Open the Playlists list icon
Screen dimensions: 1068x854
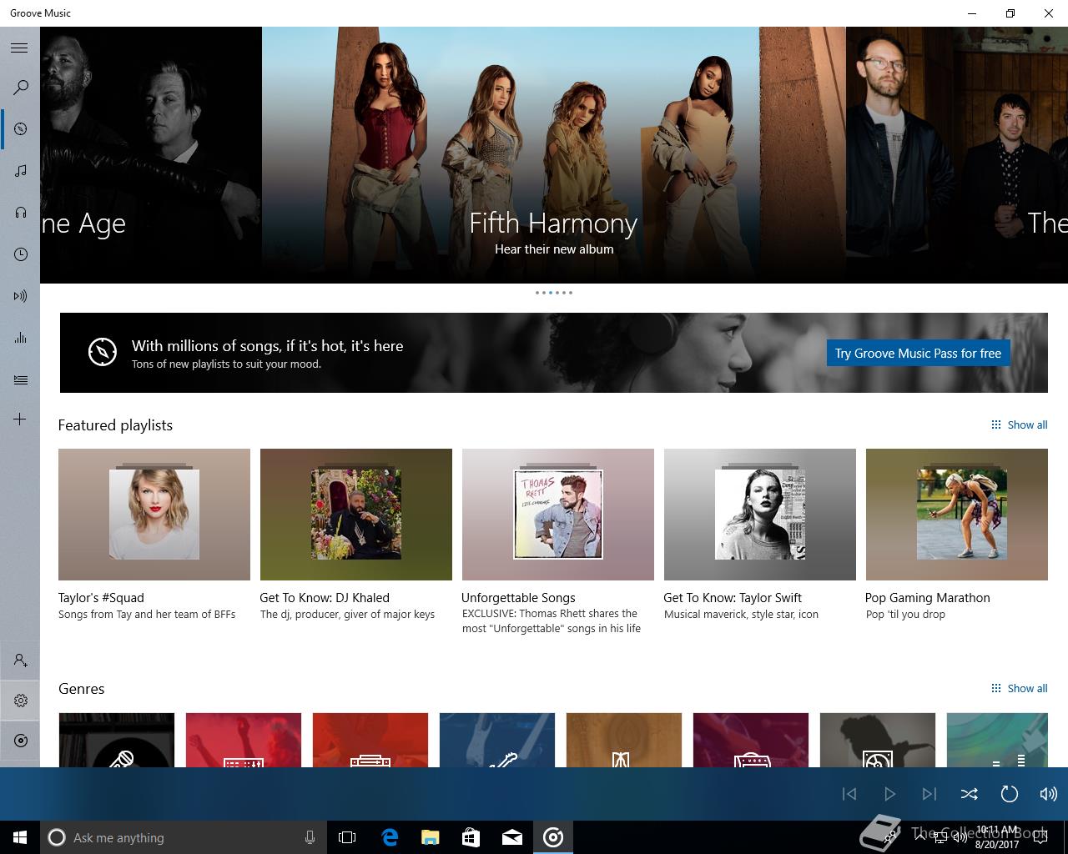point(20,379)
